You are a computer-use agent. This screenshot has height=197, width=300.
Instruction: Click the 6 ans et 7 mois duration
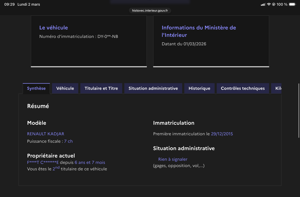coord(90,162)
